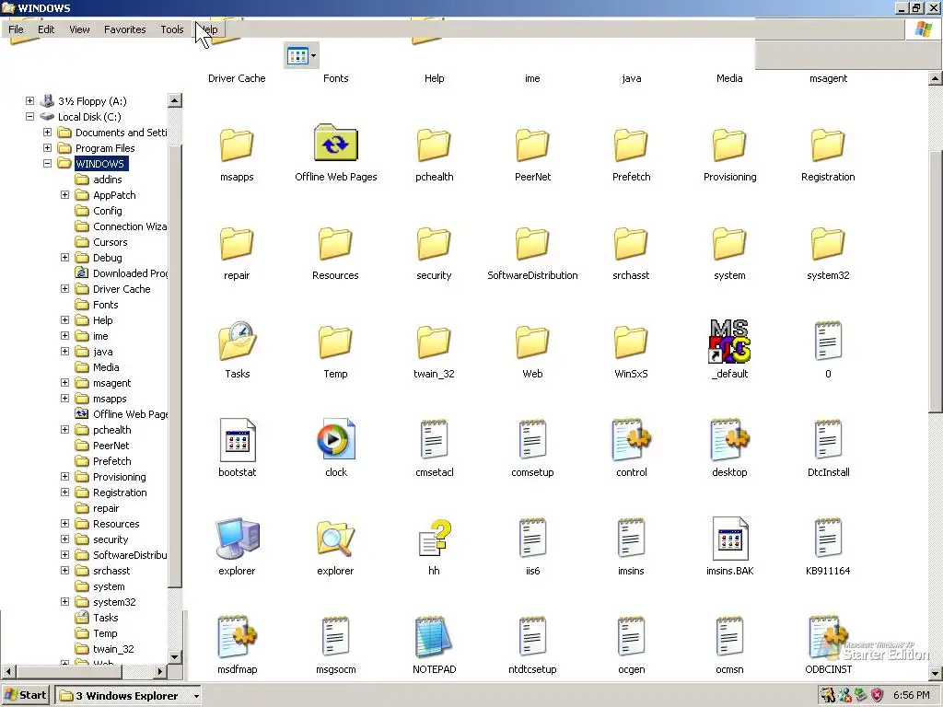
Task: Select the iis6 log file icon
Action: pos(532,538)
